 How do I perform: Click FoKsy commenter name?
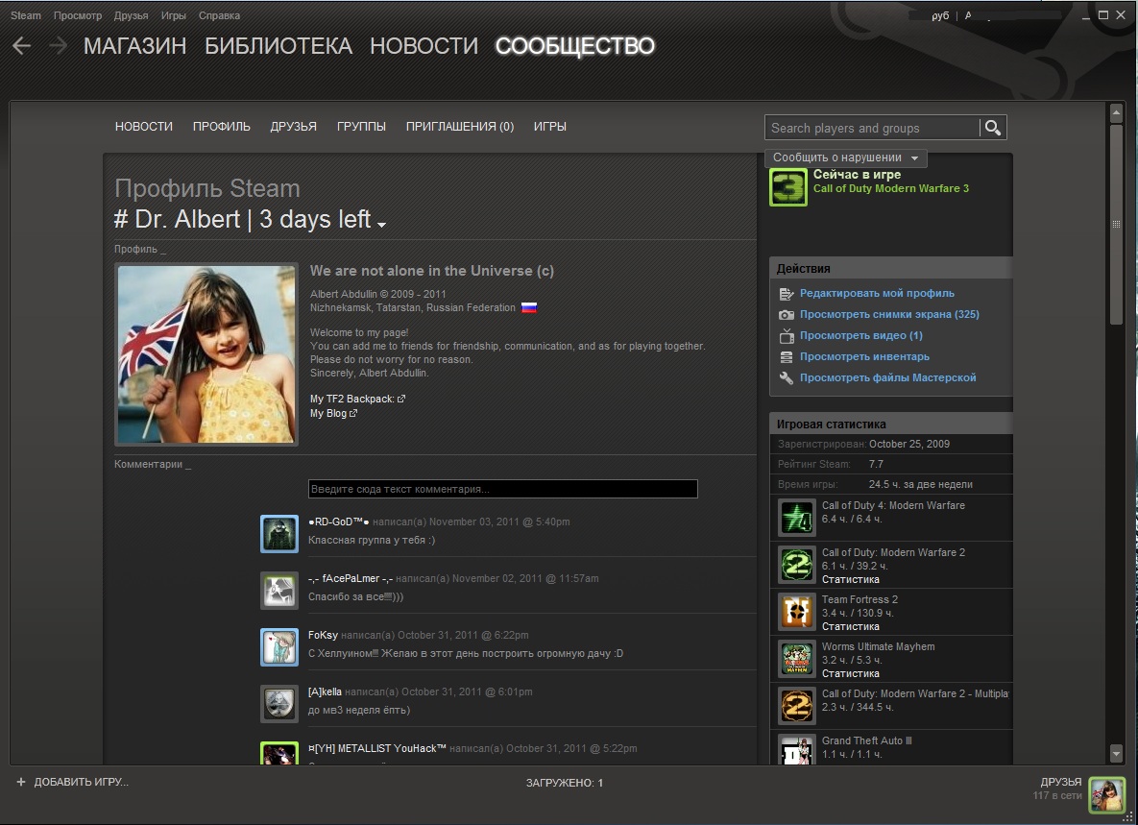click(323, 635)
